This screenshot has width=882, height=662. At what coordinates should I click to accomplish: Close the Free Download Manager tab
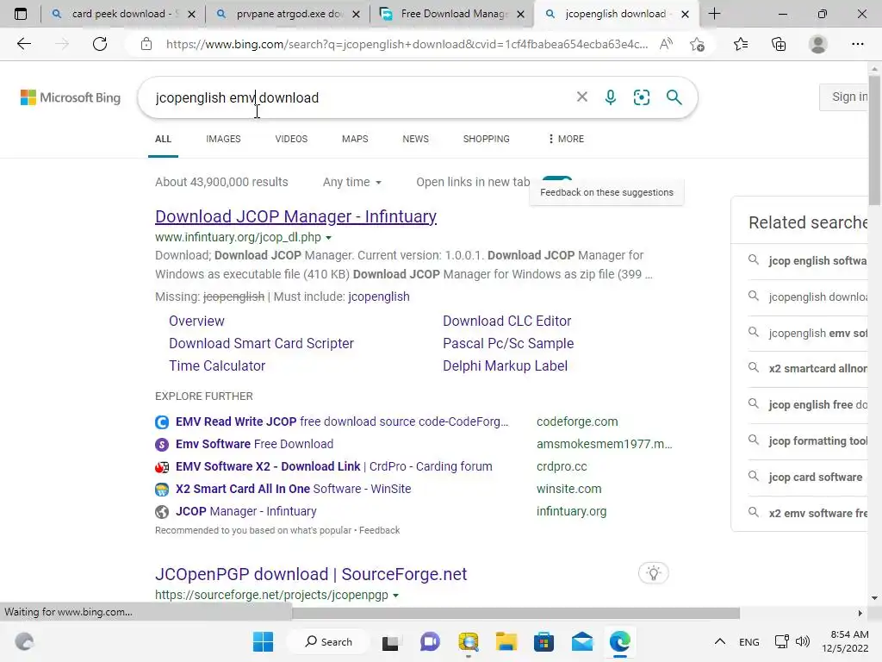pos(521,15)
